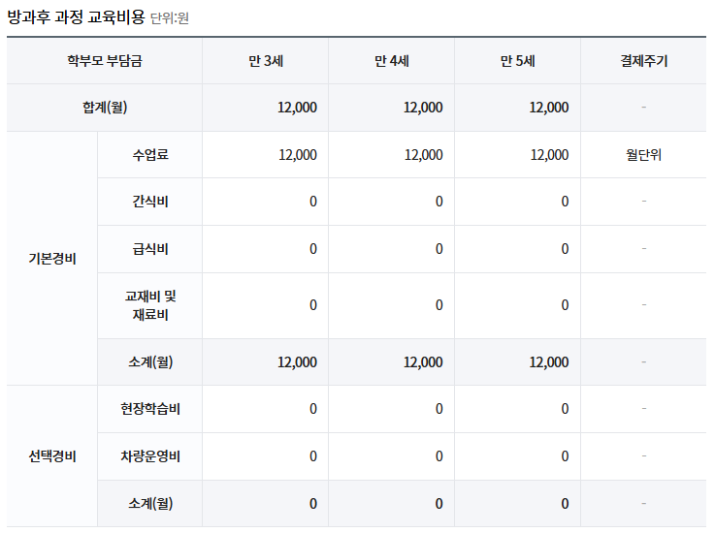
Task: Select the 결제주기 column header
Action: (644, 61)
